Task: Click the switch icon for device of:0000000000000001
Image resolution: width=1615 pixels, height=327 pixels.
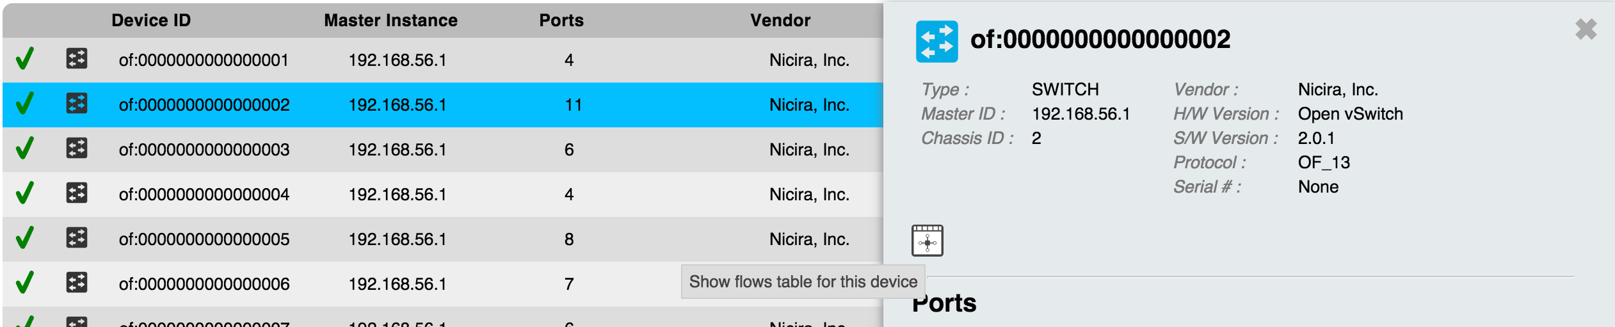Action: 77,59
